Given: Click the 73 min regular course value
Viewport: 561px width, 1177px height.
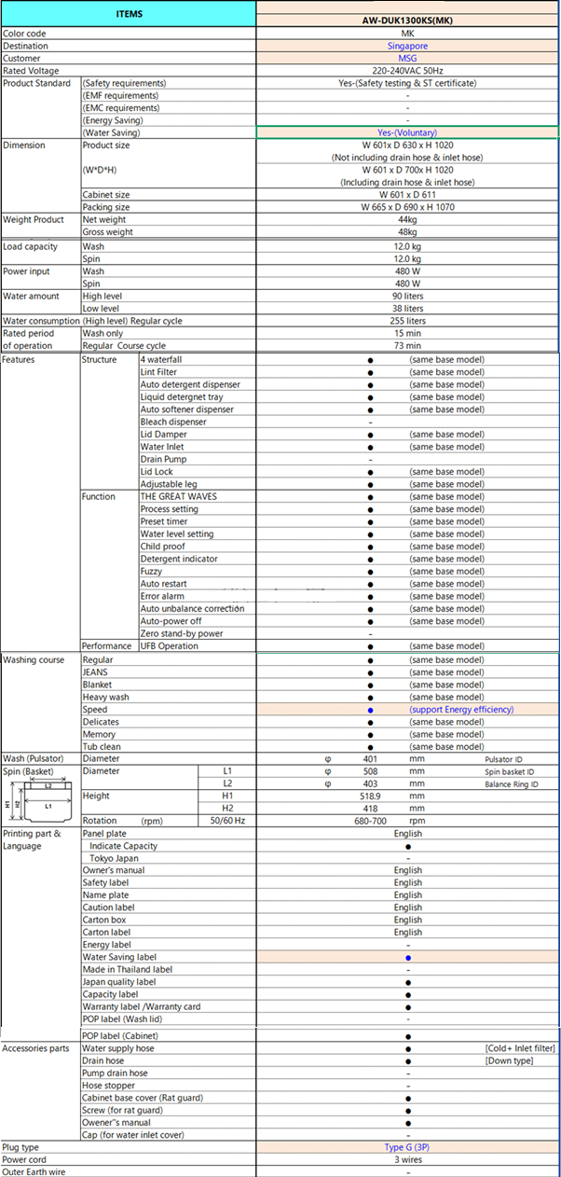Looking at the screenshot, I should 407,346.
